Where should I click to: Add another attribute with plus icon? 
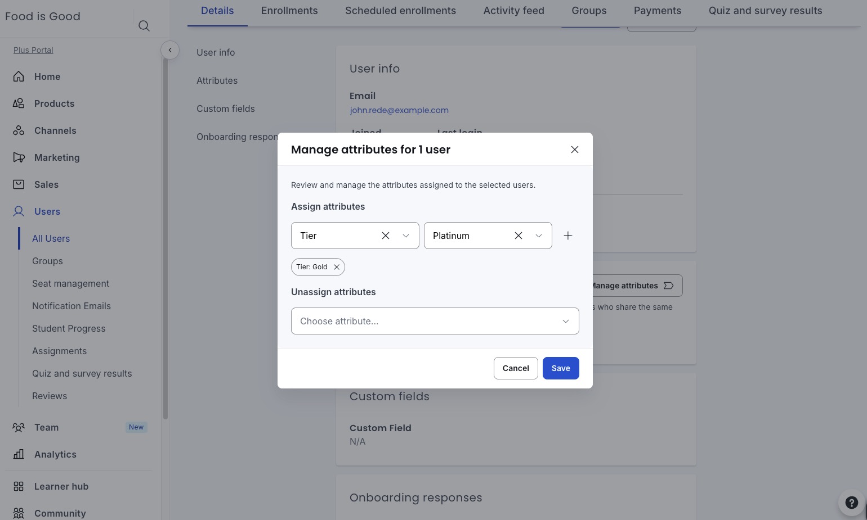click(x=568, y=236)
